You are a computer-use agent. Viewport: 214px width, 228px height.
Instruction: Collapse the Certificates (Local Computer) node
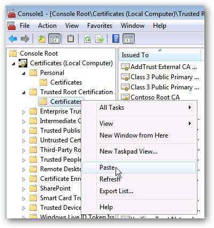[13, 63]
